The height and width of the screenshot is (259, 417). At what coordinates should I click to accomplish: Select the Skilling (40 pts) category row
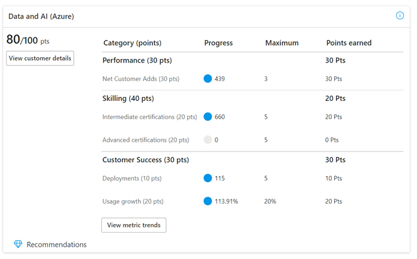tap(252, 99)
